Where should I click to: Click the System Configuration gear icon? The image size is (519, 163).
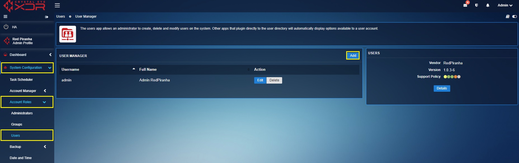pos(5,68)
